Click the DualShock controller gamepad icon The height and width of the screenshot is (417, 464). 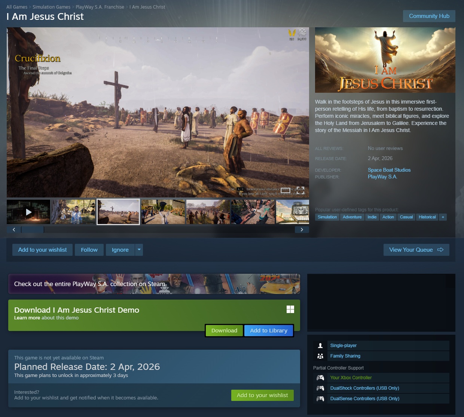click(320, 388)
